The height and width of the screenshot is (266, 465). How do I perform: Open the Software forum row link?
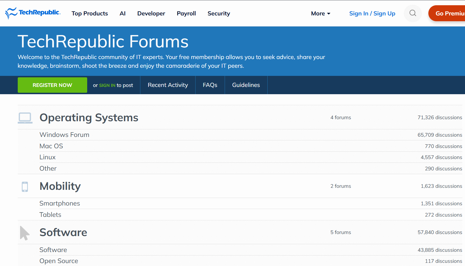click(53, 250)
